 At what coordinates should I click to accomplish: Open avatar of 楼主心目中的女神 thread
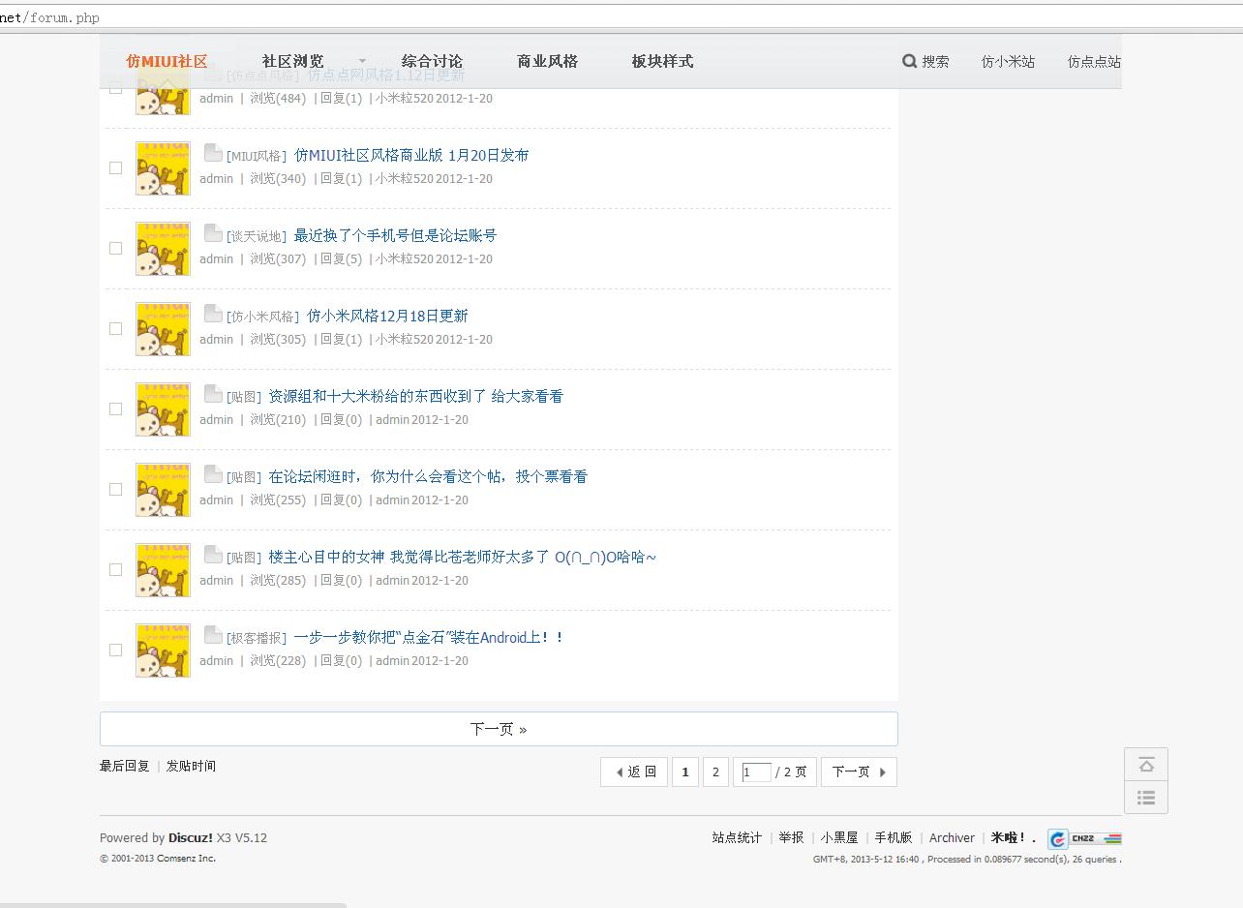pos(163,570)
